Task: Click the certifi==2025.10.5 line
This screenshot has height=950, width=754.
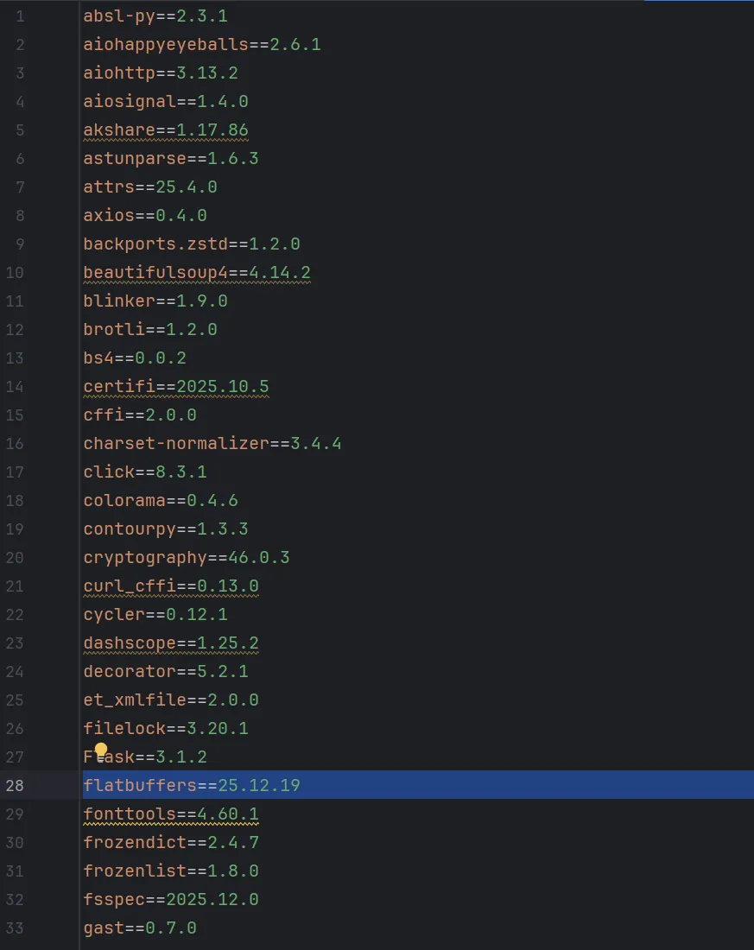Action: click(176, 386)
